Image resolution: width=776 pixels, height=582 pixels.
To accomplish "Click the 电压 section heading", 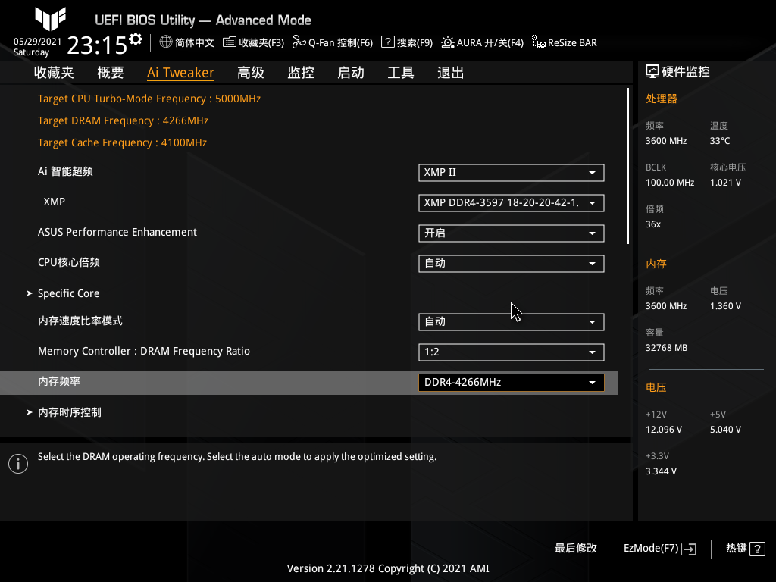I will coord(656,387).
